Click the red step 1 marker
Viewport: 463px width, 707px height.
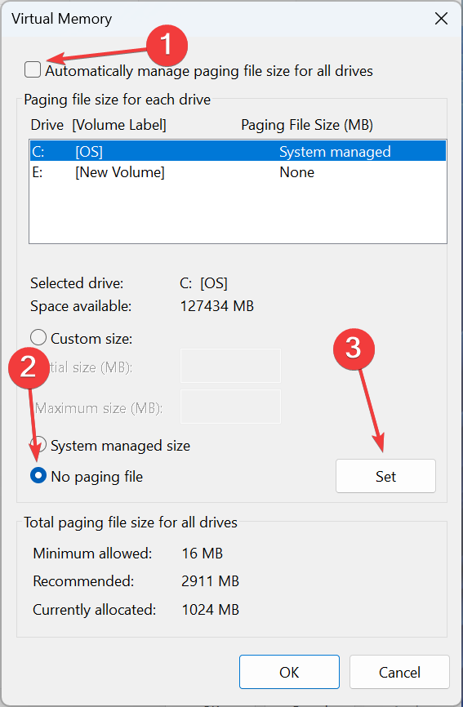(167, 46)
